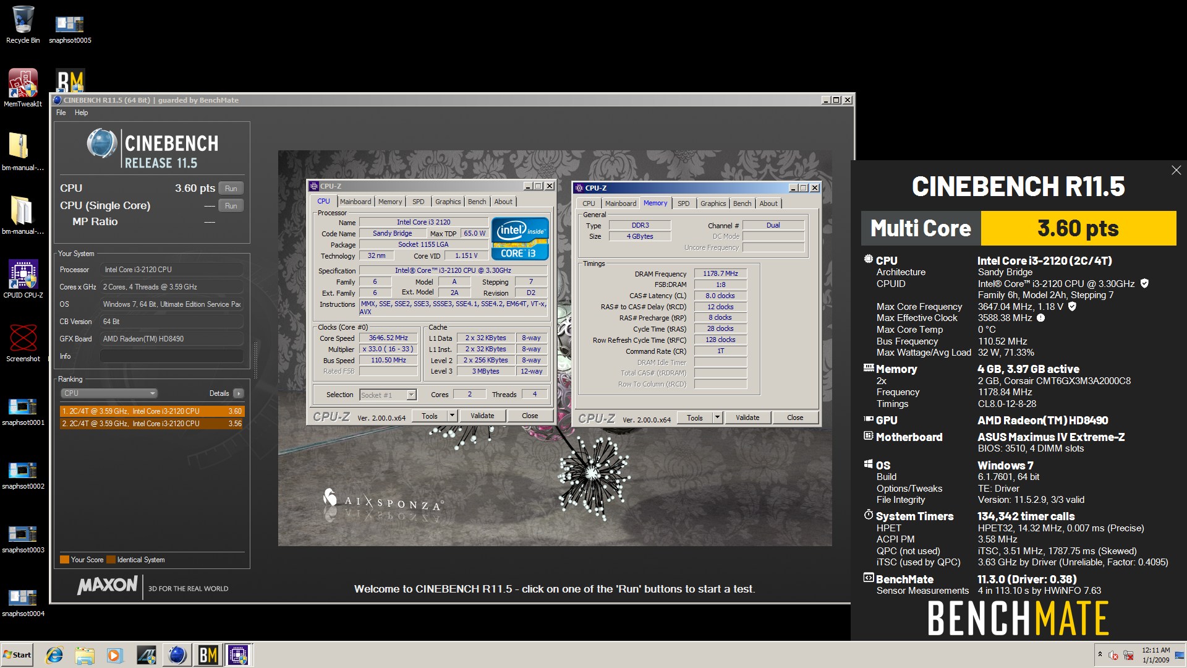The width and height of the screenshot is (1187, 668).
Task: Open the Socket #1 selection dropdown
Action: click(x=388, y=395)
